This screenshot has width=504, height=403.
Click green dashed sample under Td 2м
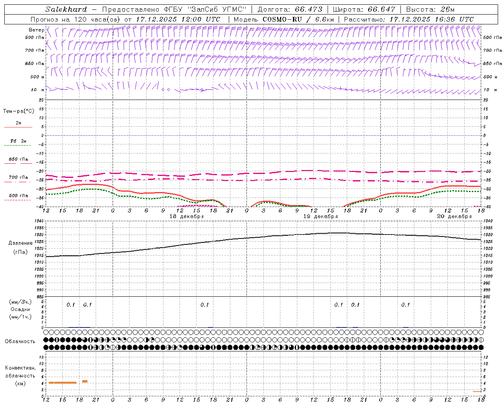tap(17, 146)
